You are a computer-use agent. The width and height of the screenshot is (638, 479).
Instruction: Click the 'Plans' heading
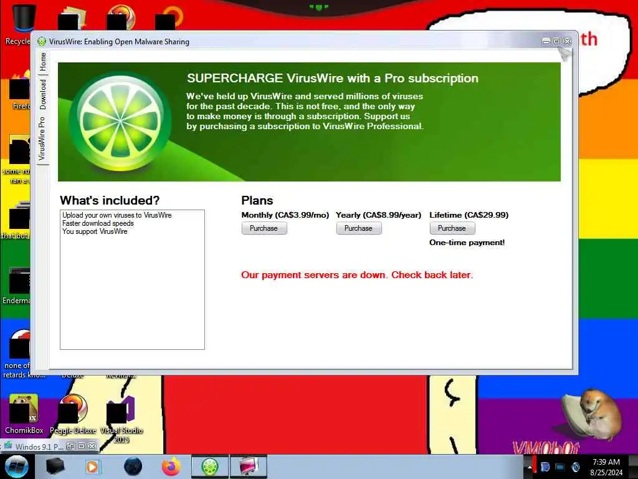pos(257,200)
